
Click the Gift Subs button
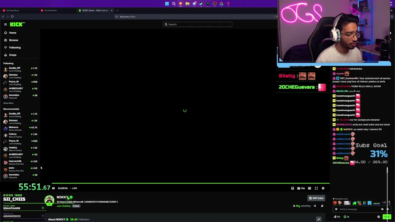pyautogui.click(x=316, y=198)
